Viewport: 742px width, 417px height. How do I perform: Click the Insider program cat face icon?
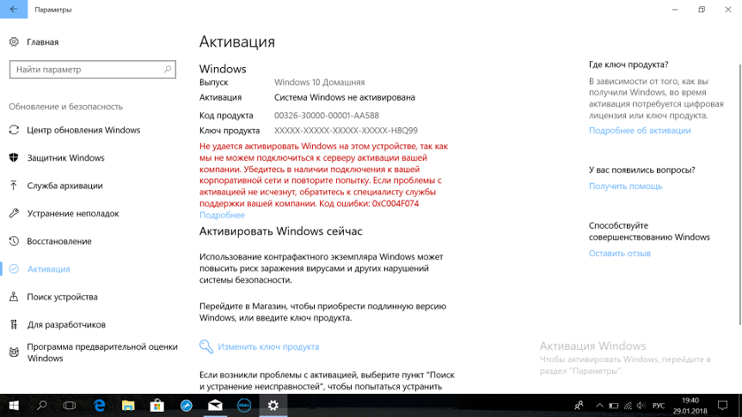14,353
